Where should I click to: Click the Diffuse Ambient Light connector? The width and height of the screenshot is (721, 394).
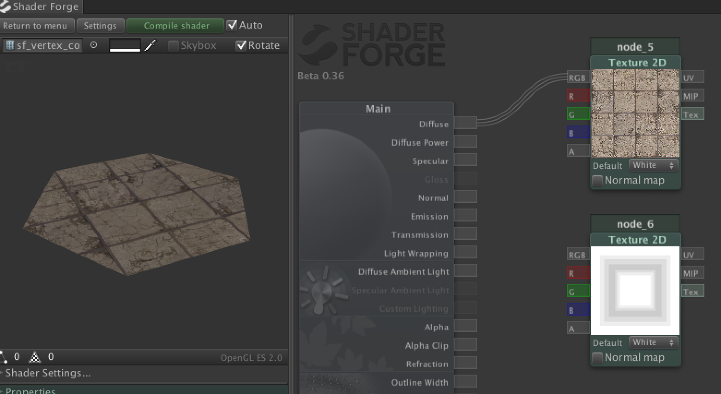coord(466,270)
